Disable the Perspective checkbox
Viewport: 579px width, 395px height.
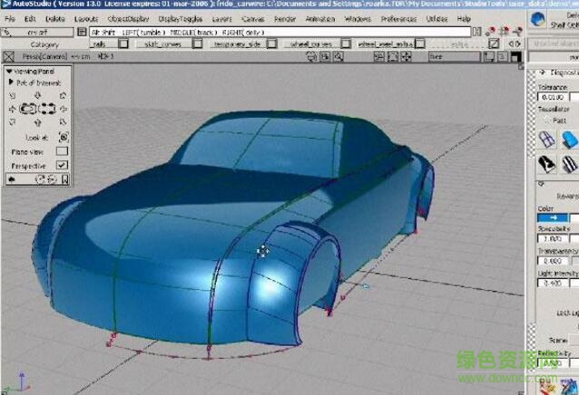point(62,165)
